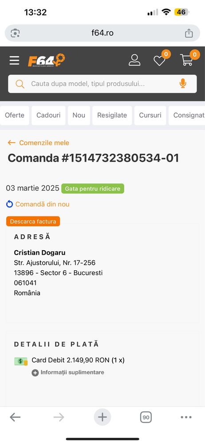Tap the camera lens icon in address bar
This screenshot has width=205, height=444.
(15, 33)
